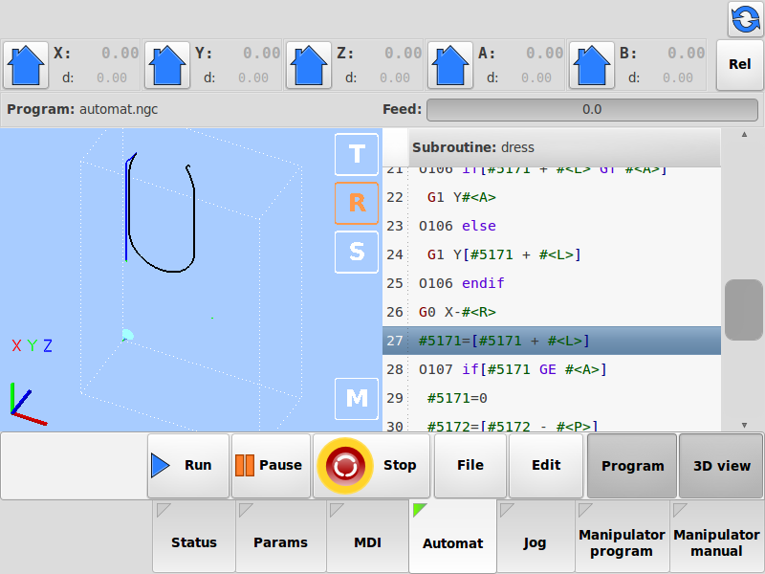Click the X axis position value
The image size is (765, 574).
[x=120, y=53]
